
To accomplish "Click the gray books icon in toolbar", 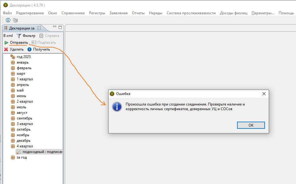I will coord(15,20).
